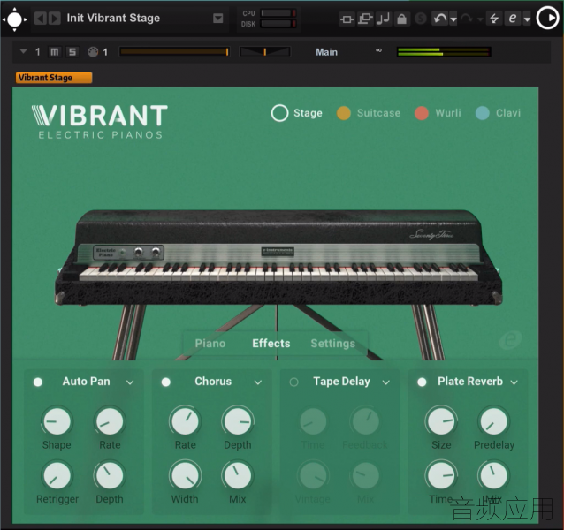Click the circular play button top right
This screenshot has width=564, height=530.
pyautogui.click(x=547, y=18)
